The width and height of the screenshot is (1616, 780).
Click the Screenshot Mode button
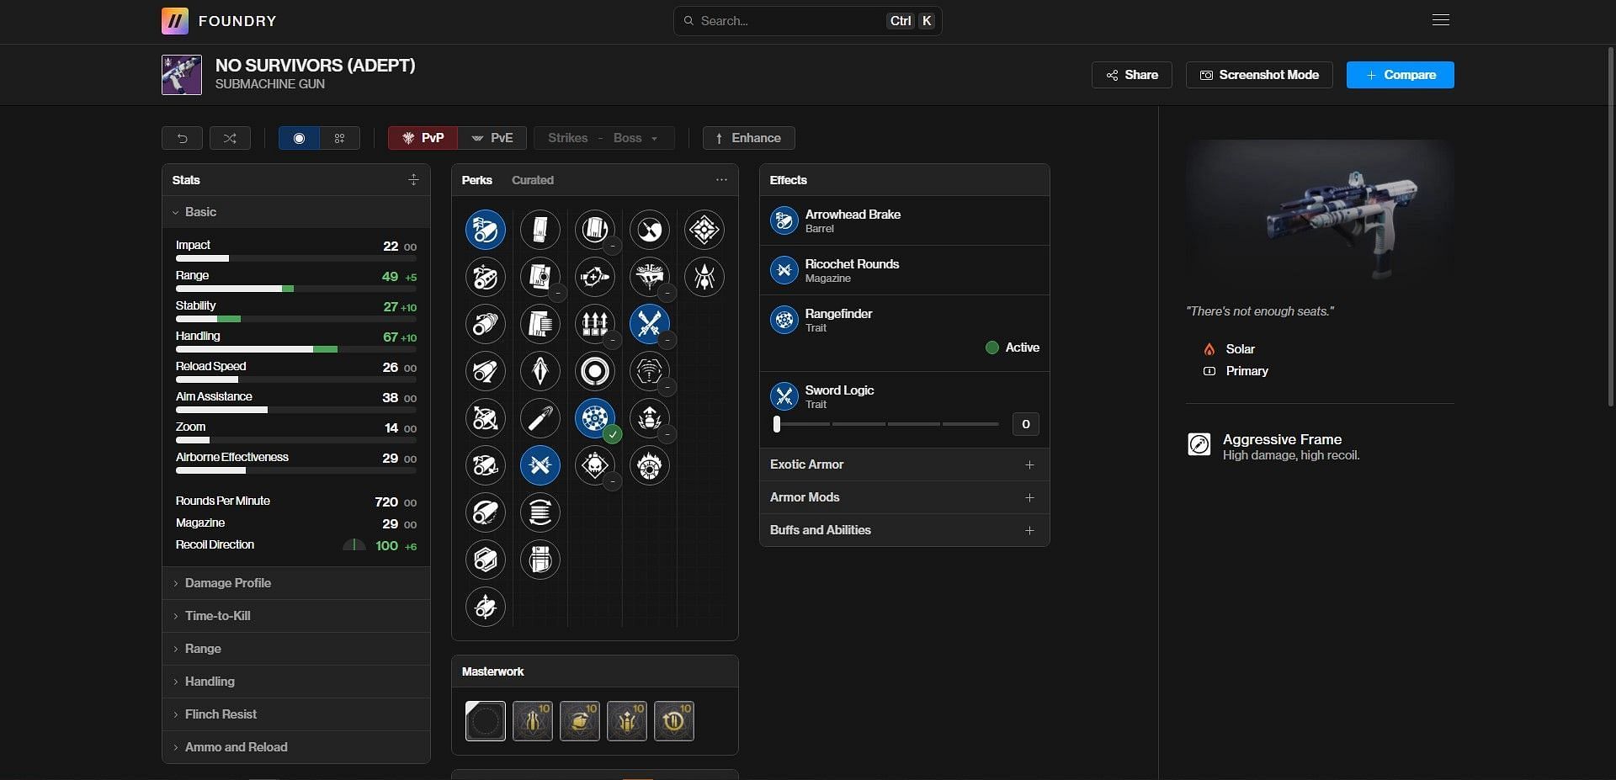[x=1259, y=75]
